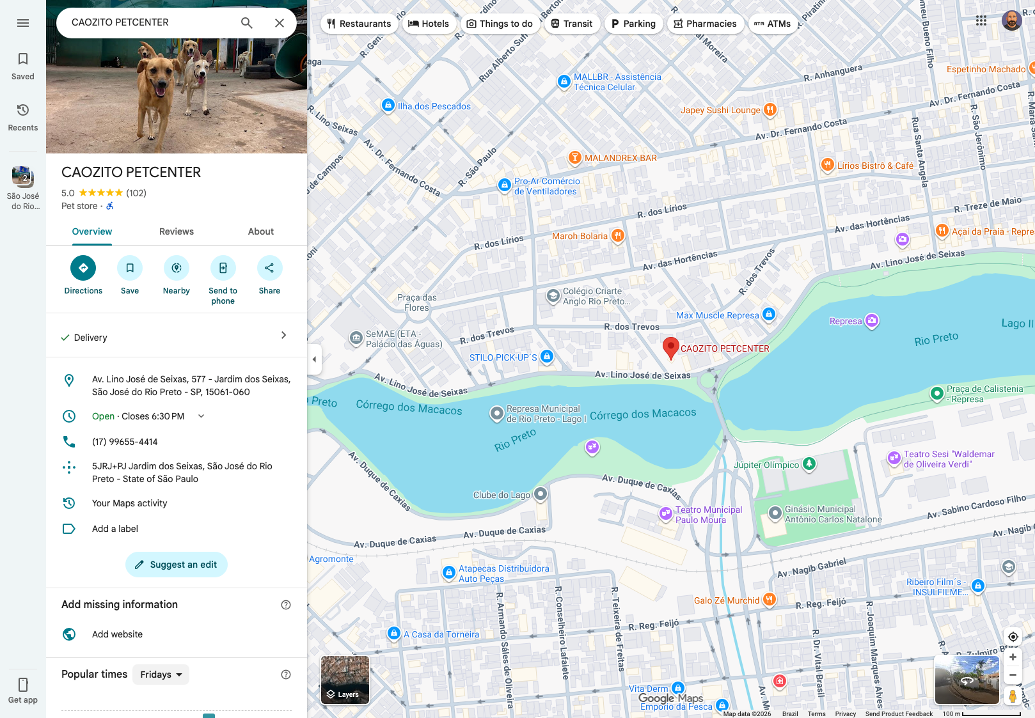
Task: Click the Send to phone icon button
Action: point(223,268)
